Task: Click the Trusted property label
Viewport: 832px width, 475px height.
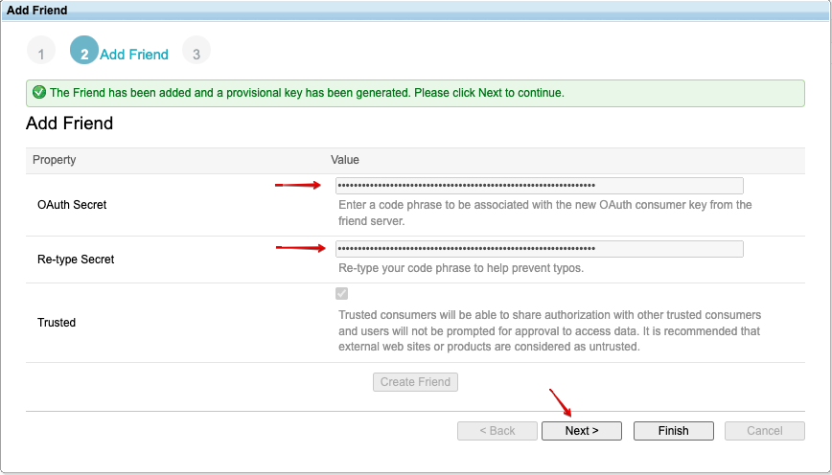Action: click(x=57, y=323)
